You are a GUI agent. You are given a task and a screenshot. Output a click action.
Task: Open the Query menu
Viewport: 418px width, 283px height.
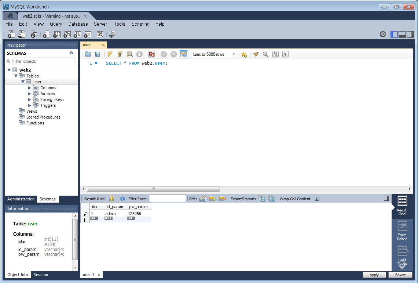pos(56,24)
